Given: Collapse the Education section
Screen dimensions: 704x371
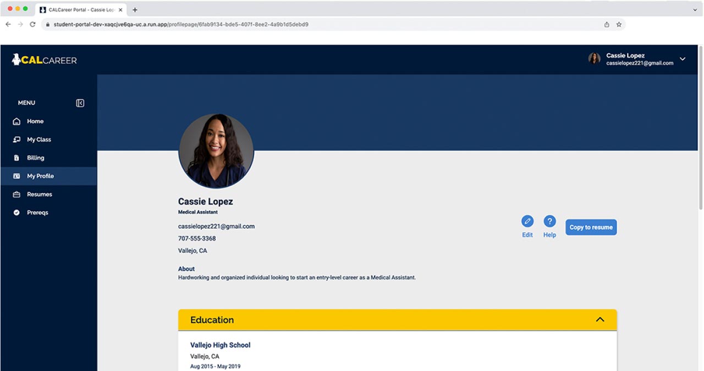Looking at the screenshot, I should point(600,320).
